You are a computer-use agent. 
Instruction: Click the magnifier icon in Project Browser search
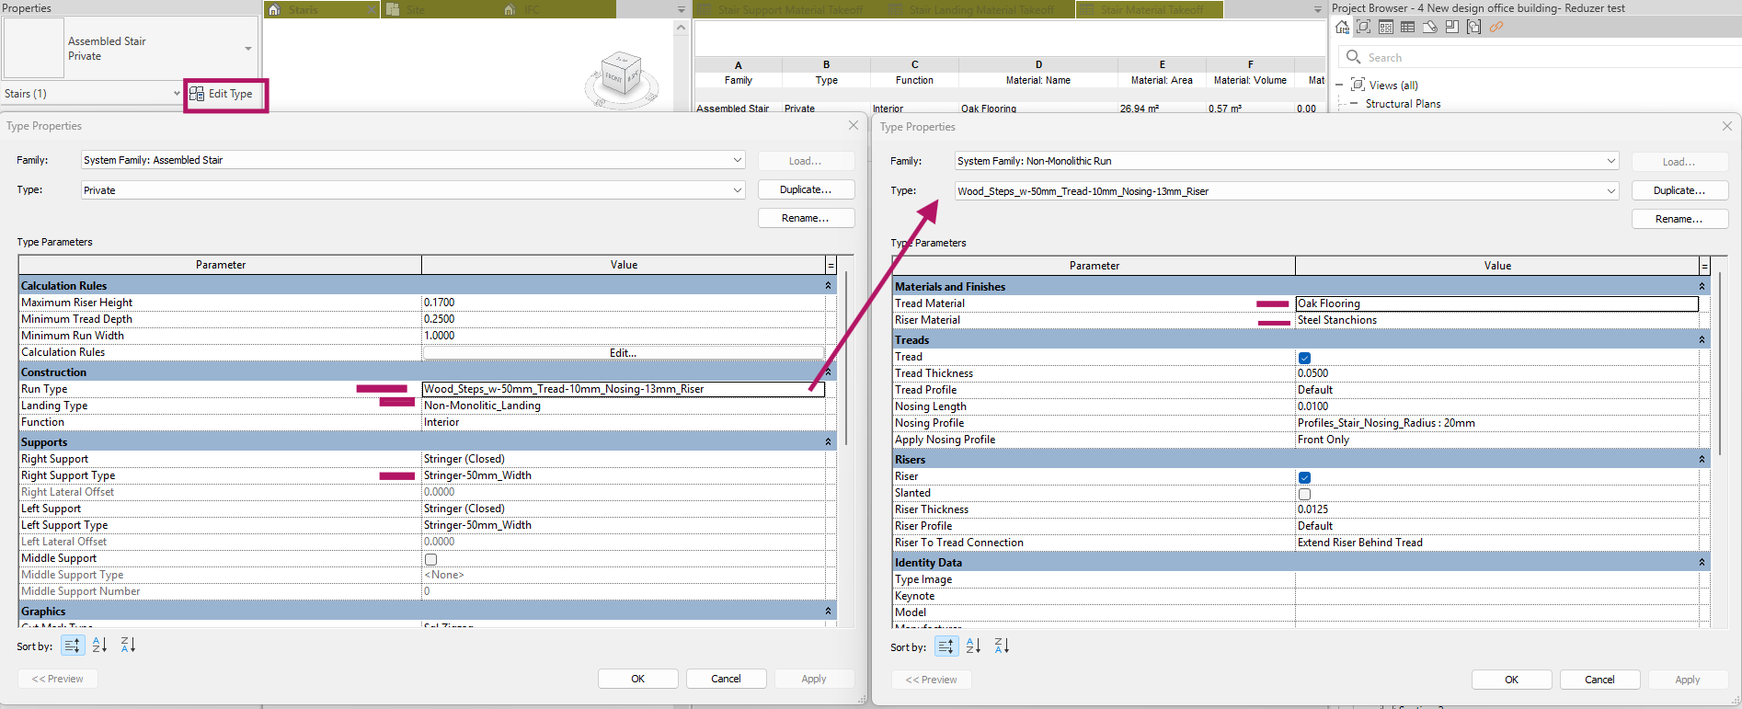coord(1354,57)
